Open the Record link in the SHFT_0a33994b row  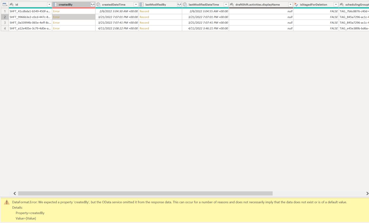144,23
